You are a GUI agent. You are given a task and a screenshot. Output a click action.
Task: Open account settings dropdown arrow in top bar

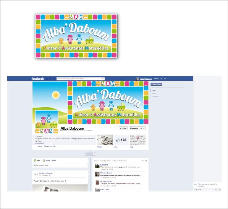pyautogui.click(x=165, y=79)
